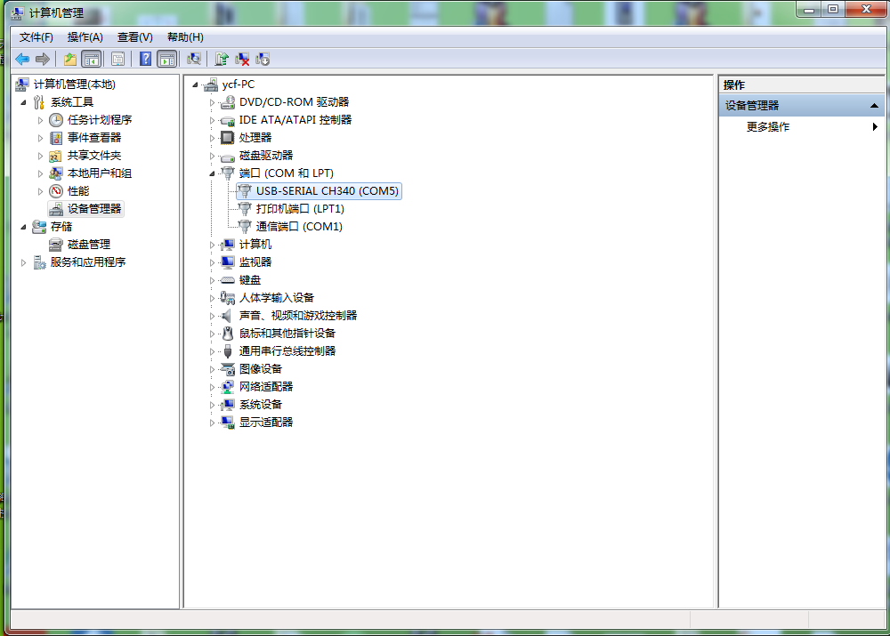The height and width of the screenshot is (636, 890).
Task: Click the Update driver software toolbar icon
Action: pos(222,59)
